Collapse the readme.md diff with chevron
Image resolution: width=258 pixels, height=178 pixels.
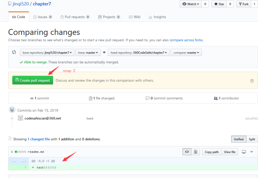point(252,152)
